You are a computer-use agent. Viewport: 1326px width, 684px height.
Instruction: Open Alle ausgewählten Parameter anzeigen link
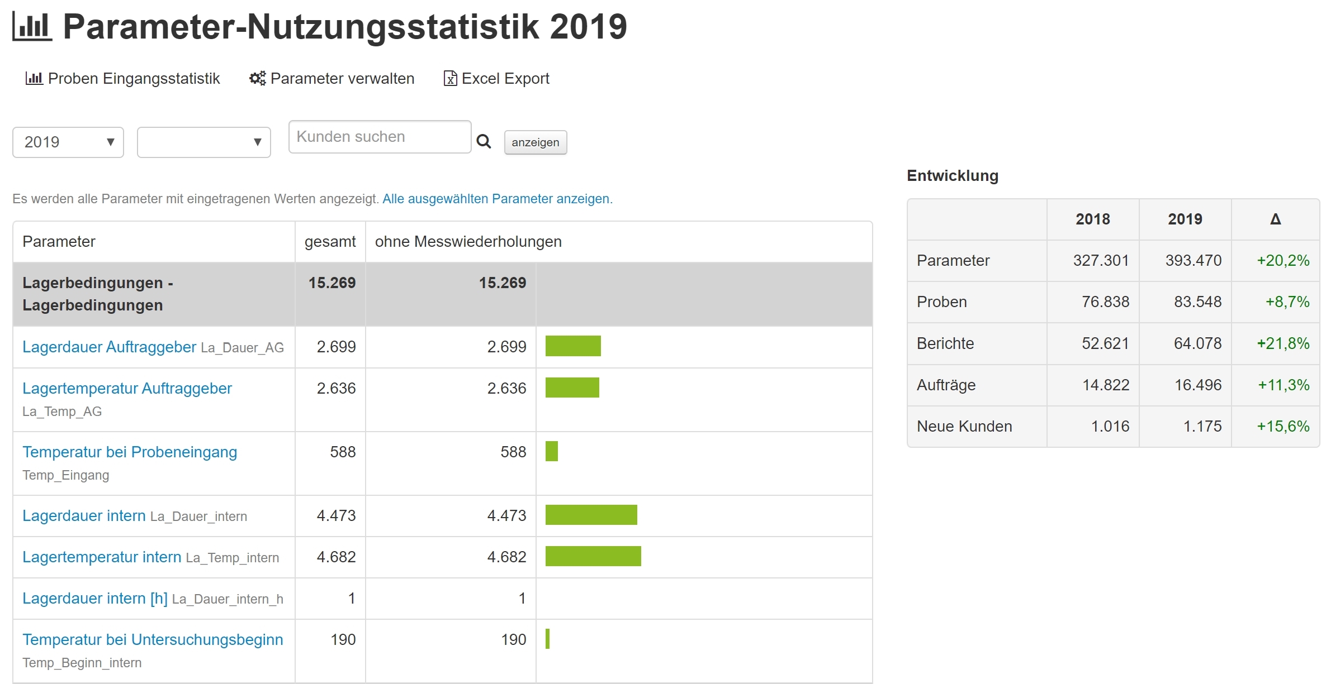497,199
